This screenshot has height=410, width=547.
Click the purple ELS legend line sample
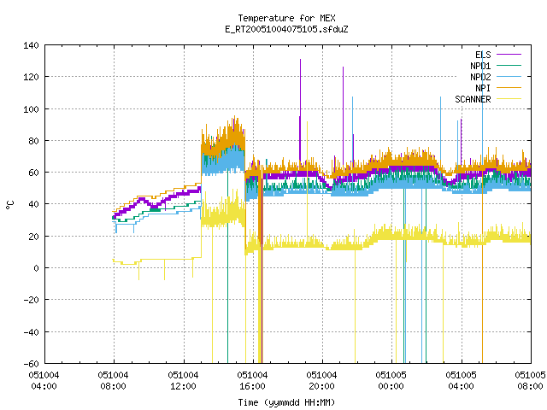pos(509,55)
